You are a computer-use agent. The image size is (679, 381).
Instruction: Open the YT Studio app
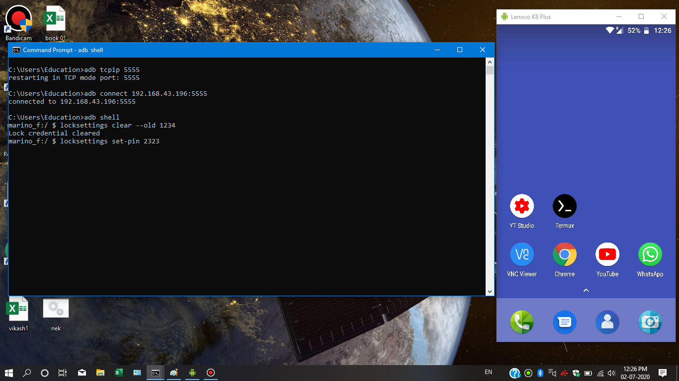[x=522, y=205]
